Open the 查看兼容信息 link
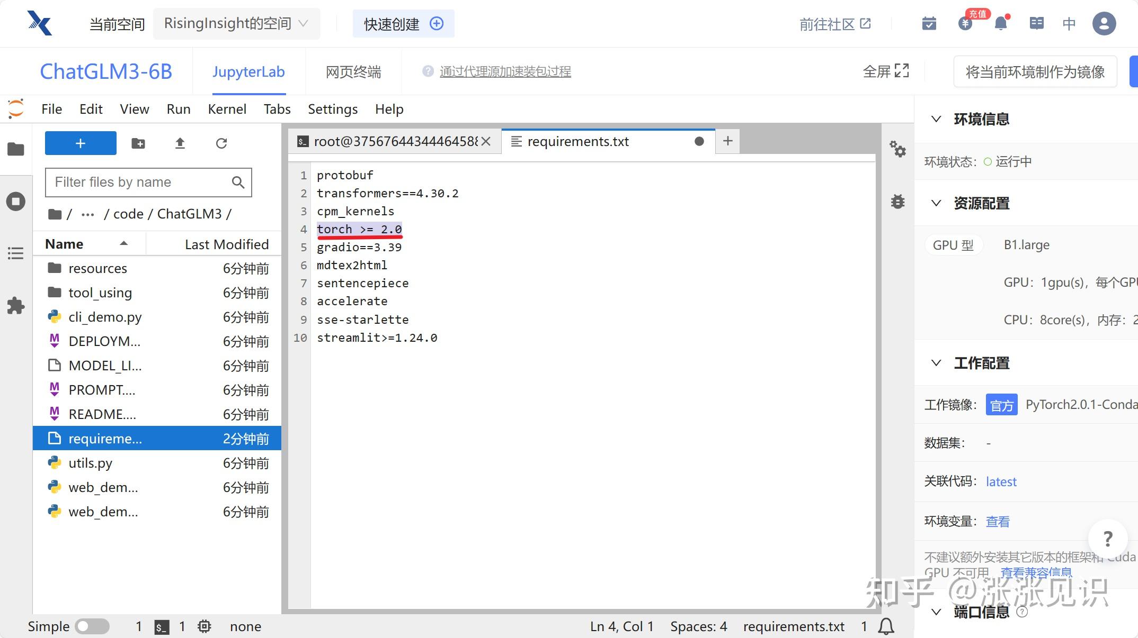The width and height of the screenshot is (1138, 638). [1036, 573]
